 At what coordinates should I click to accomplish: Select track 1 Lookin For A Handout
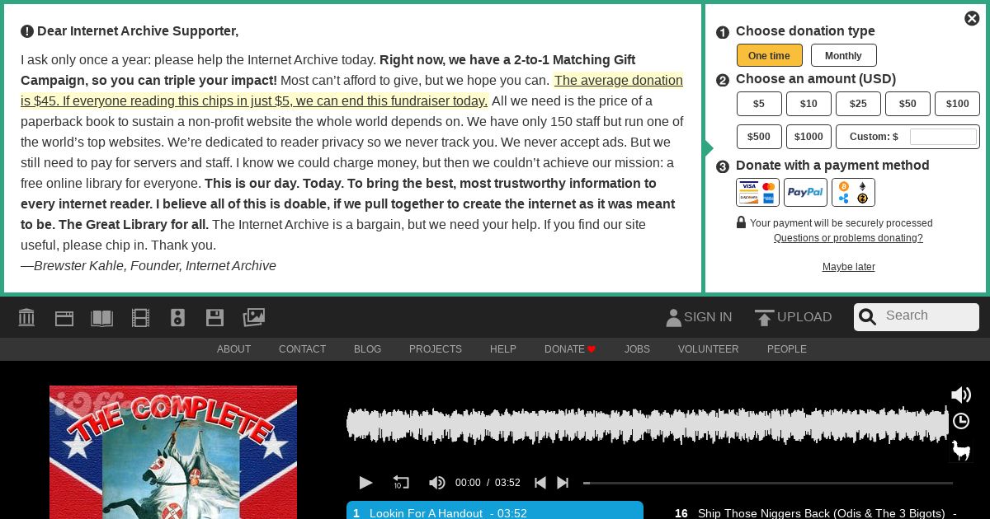495,511
